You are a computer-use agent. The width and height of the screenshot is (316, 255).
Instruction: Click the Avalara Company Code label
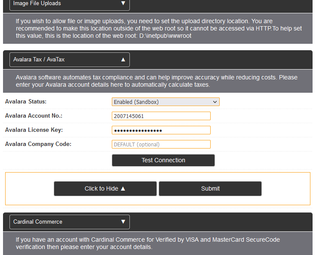tap(38, 144)
